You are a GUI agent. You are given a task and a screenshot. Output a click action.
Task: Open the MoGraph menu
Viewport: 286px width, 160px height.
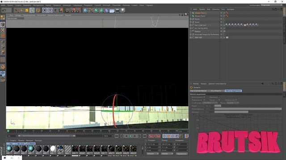pyautogui.click(x=106, y=5)
